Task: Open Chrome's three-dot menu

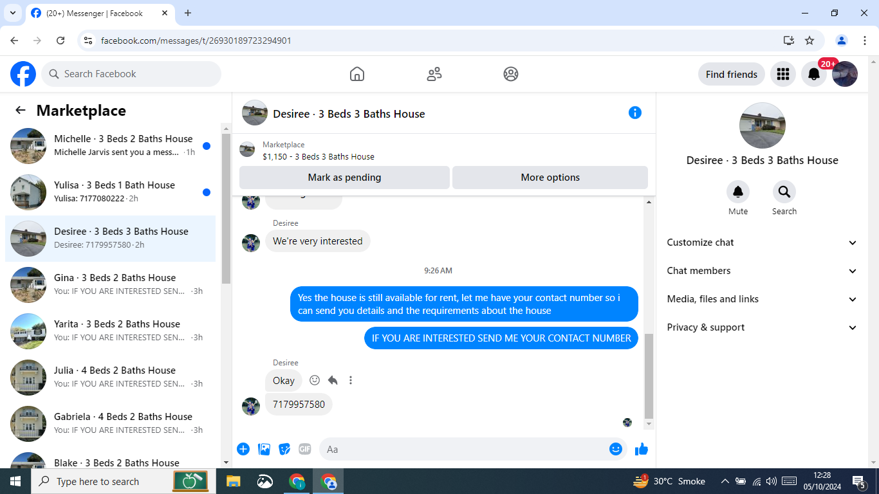Action: point(865,41)
